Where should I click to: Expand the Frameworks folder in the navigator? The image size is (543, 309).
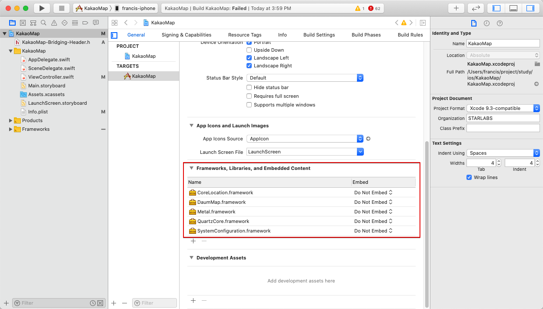[x=11, y=129]
